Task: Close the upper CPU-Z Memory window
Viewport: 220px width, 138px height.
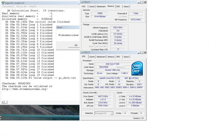Action: (145, 2)
